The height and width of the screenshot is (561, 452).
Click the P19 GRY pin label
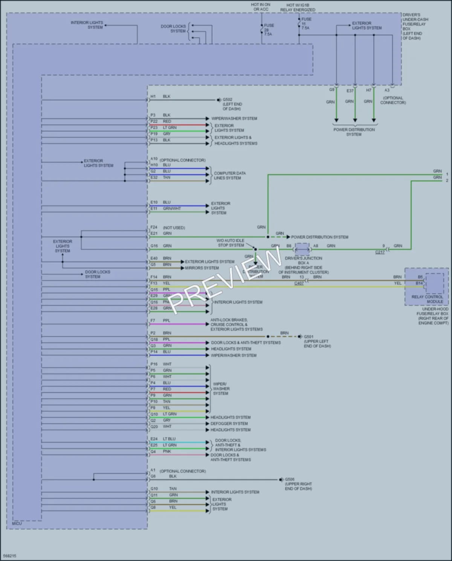click(x=160, y=134)
